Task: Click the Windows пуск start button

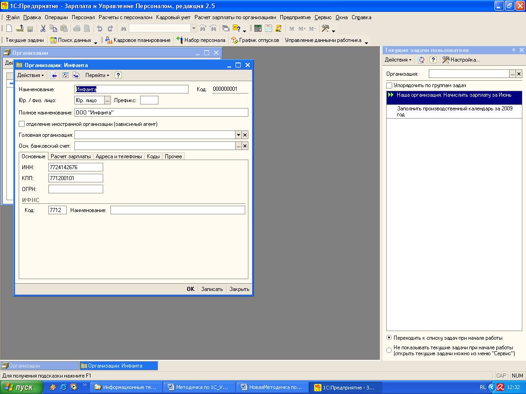Action: pyautogui.click(x=21, y=387)
